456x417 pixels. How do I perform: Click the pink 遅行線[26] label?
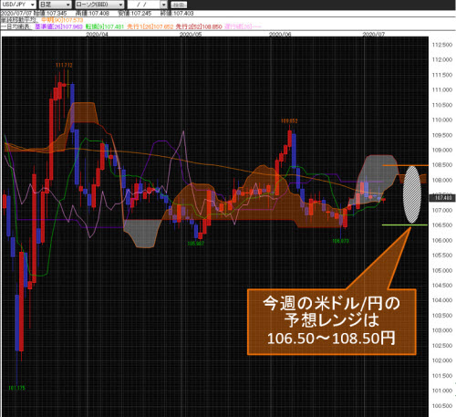click(x=243, y=26)
